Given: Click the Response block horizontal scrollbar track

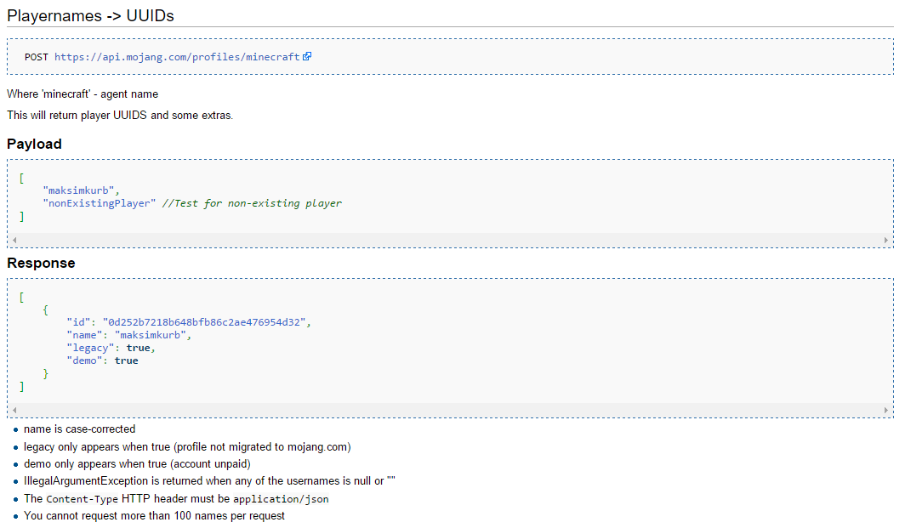Looking at the screenshot, I should [451, 411].
